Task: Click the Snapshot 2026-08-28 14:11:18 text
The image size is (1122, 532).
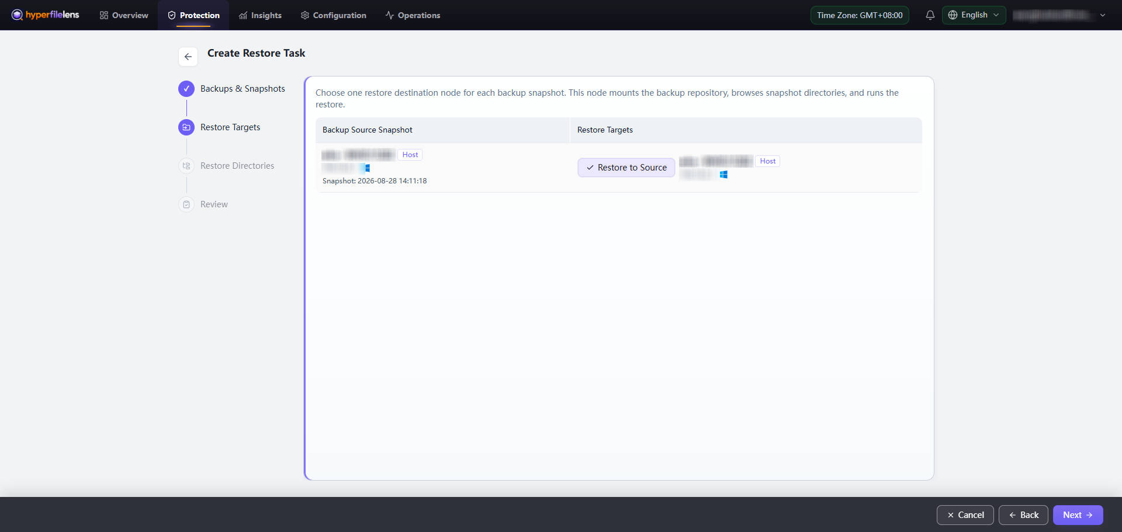Action: (375, 181)
